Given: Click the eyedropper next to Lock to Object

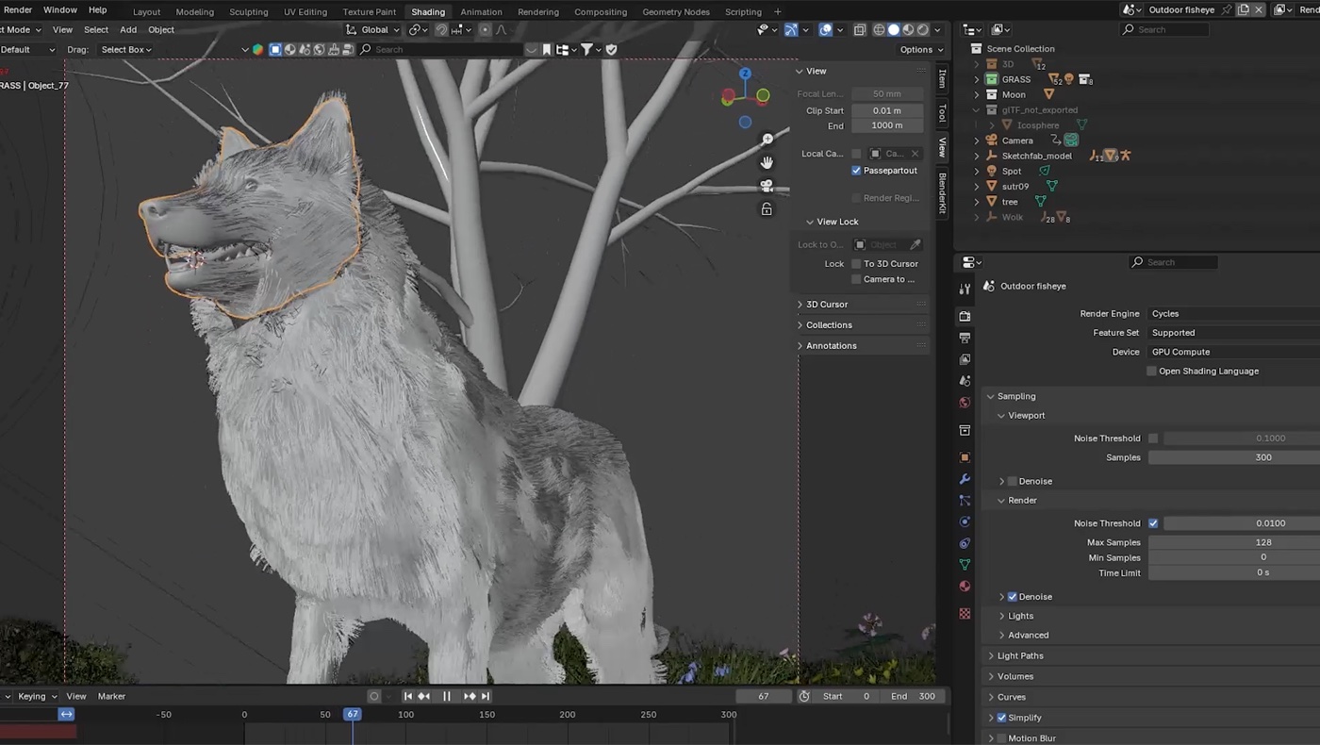Looking at the screenshot, I should (915, 245).
